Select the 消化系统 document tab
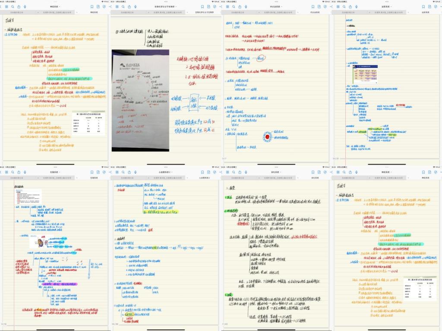442x331 pixels. [315, 178]
